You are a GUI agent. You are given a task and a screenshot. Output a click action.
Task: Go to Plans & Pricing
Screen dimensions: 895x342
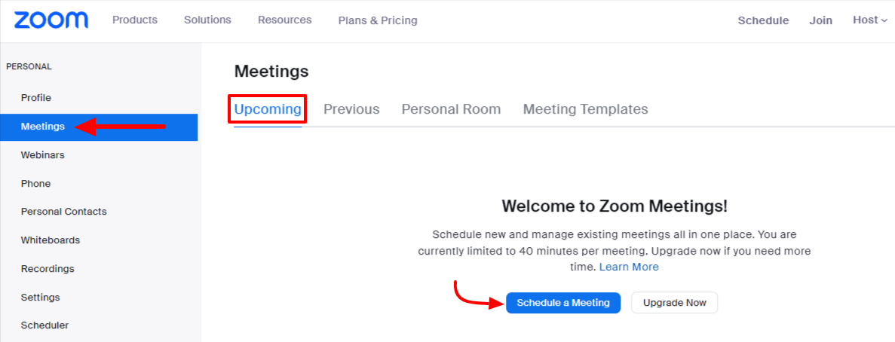378,21
